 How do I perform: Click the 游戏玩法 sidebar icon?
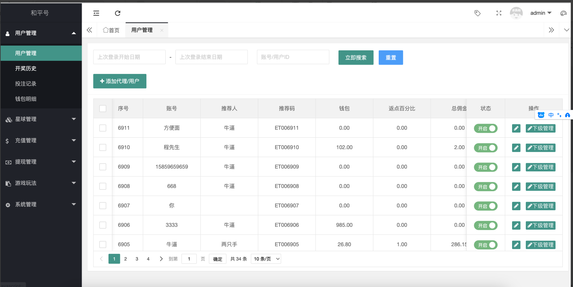(x=8, y=183)
